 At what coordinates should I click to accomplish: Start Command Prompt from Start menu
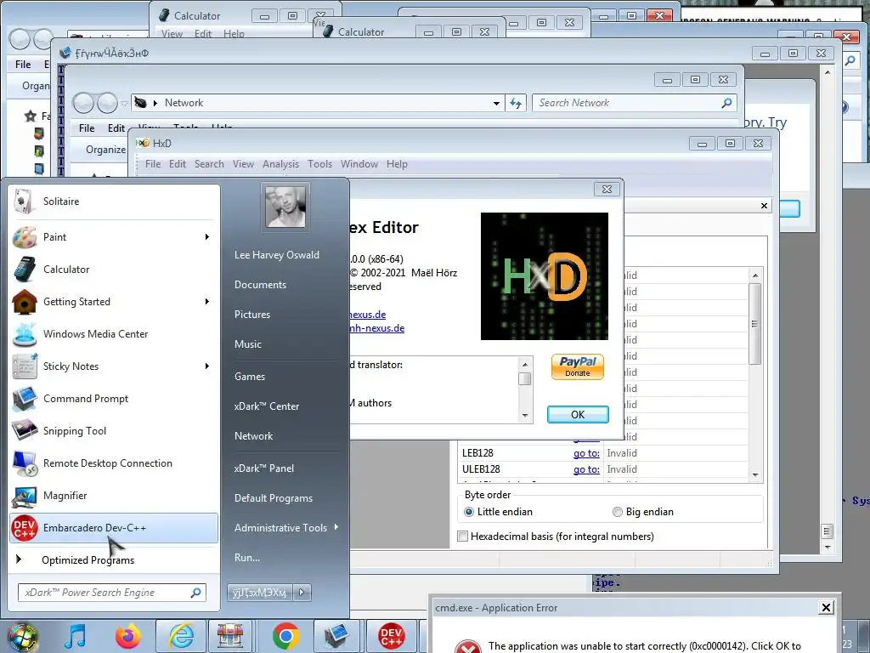pyautogui.click(x=114, y=399)
